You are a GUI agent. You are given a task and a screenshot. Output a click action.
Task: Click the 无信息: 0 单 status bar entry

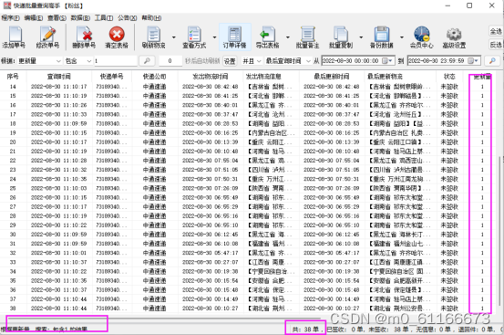434,330
